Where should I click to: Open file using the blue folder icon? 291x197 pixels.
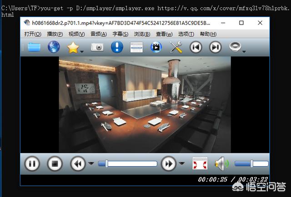click(x=34, y=47)
